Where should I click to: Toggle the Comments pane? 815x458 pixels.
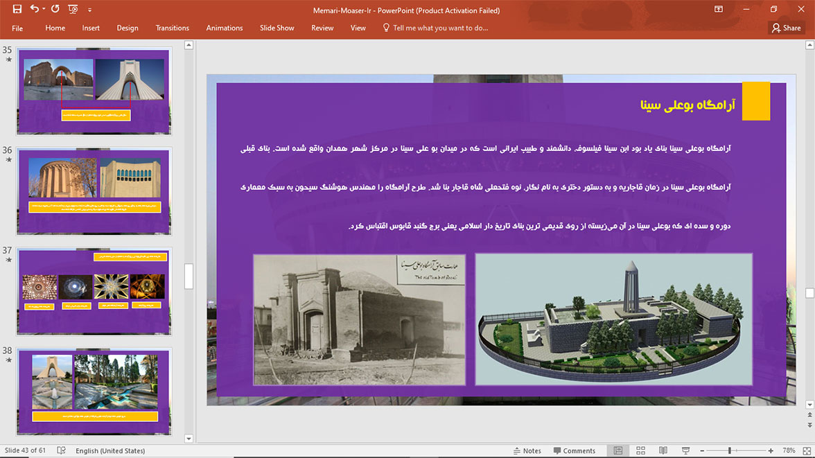pos(574,450)
